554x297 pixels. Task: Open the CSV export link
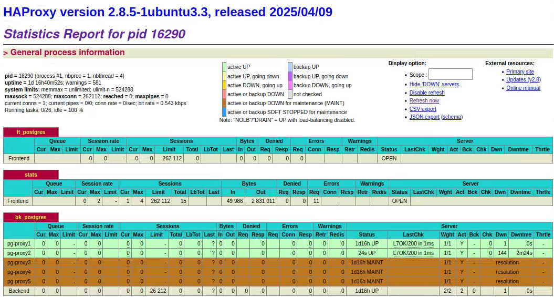point(423,109)
